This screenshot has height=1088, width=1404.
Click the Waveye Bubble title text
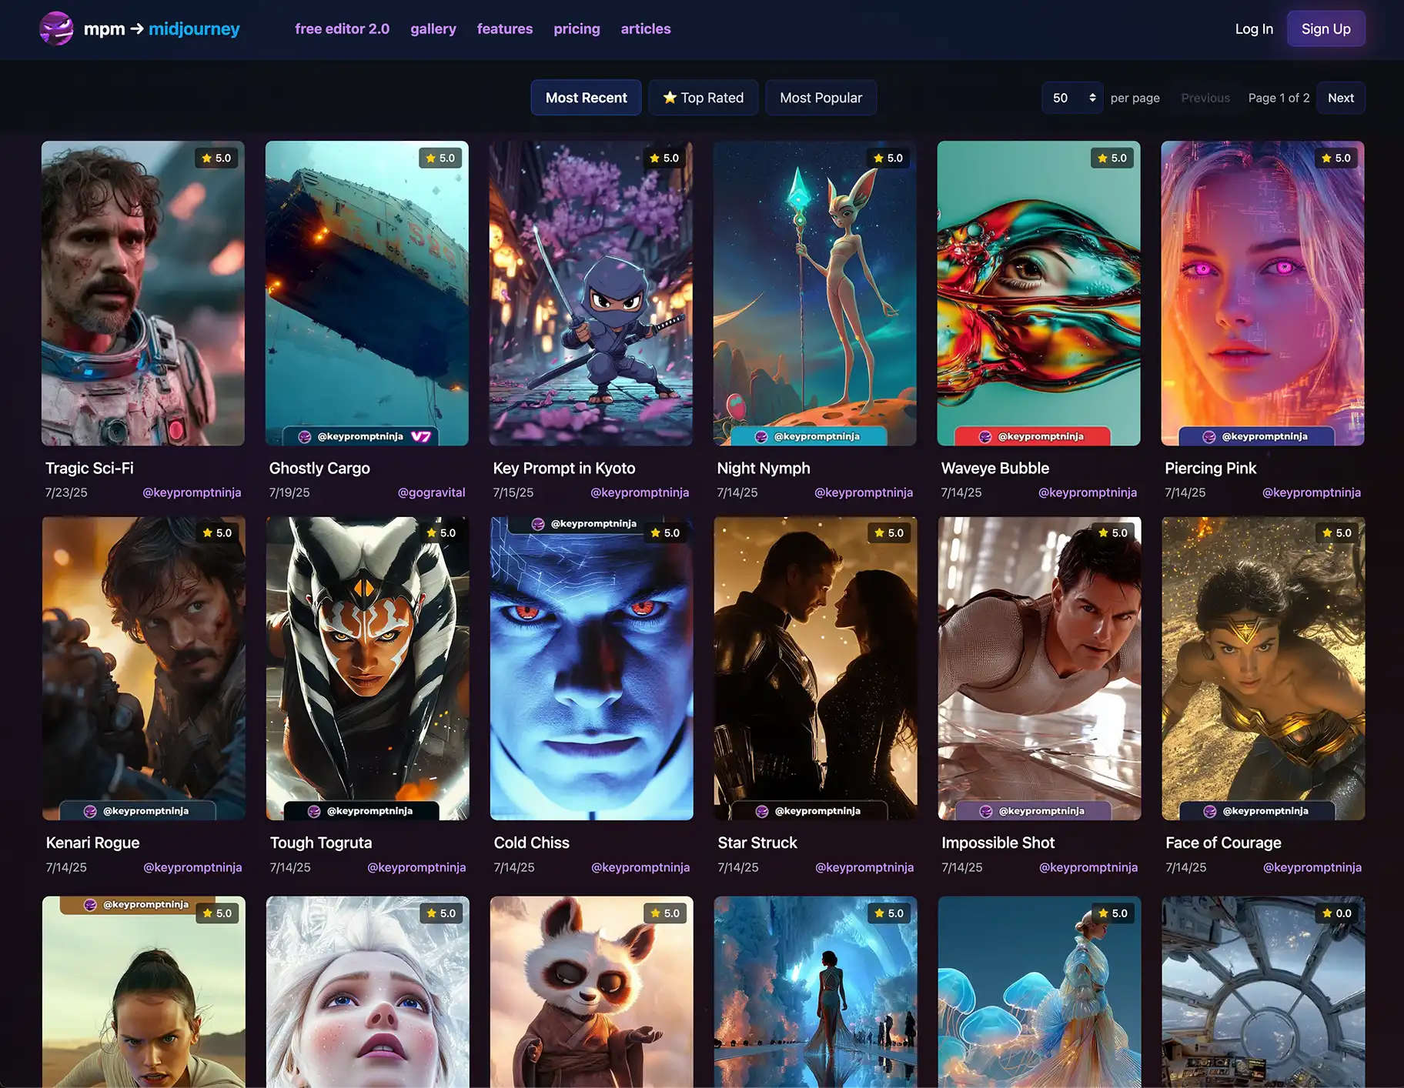coord(995,468)
